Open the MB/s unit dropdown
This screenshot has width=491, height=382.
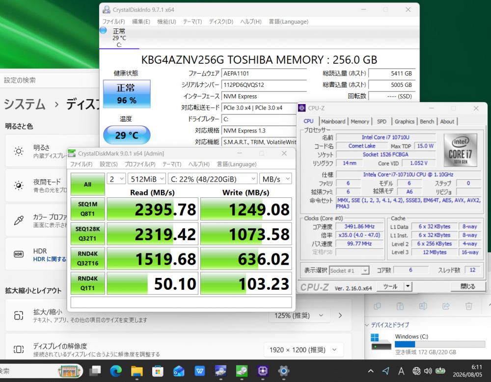tap(275, 179)
